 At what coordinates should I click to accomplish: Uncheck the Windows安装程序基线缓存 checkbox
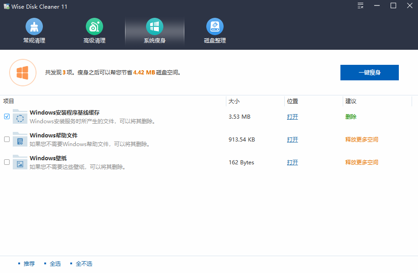(7, 116)
